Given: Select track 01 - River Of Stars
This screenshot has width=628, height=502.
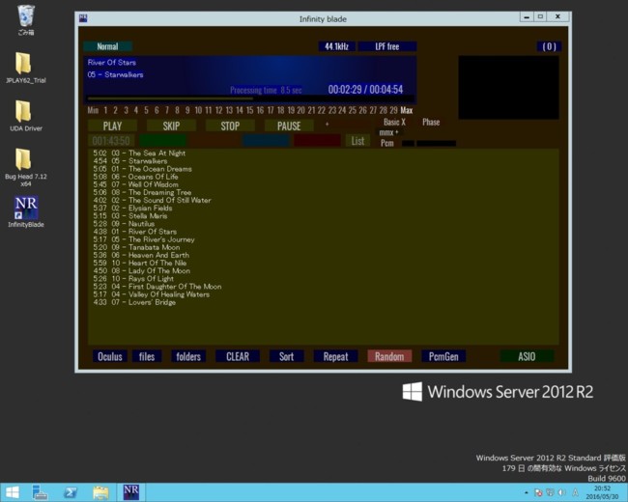Looking at the screenshot, I should tap(134, 232).
